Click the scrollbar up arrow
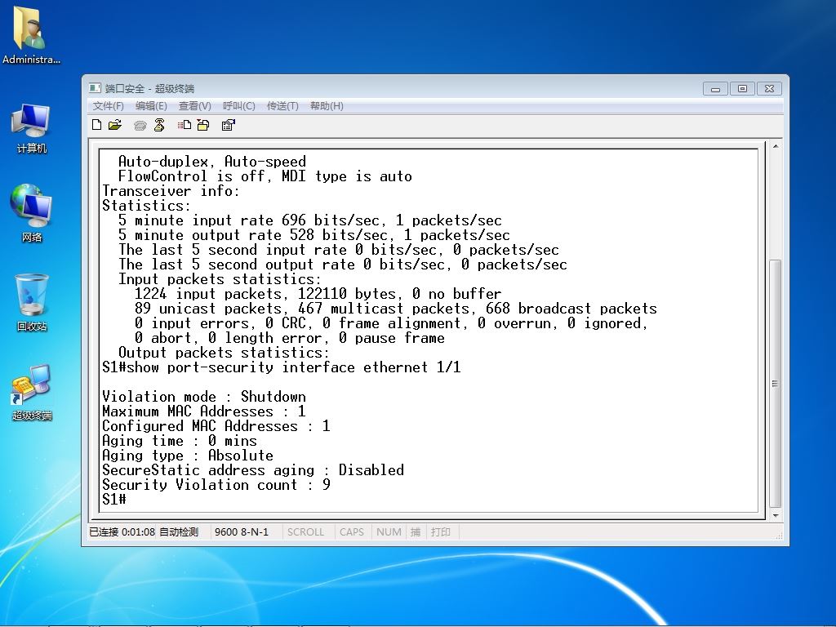This screenshot has height=627, width=836. pyautogui.click(x=776, y=146)
